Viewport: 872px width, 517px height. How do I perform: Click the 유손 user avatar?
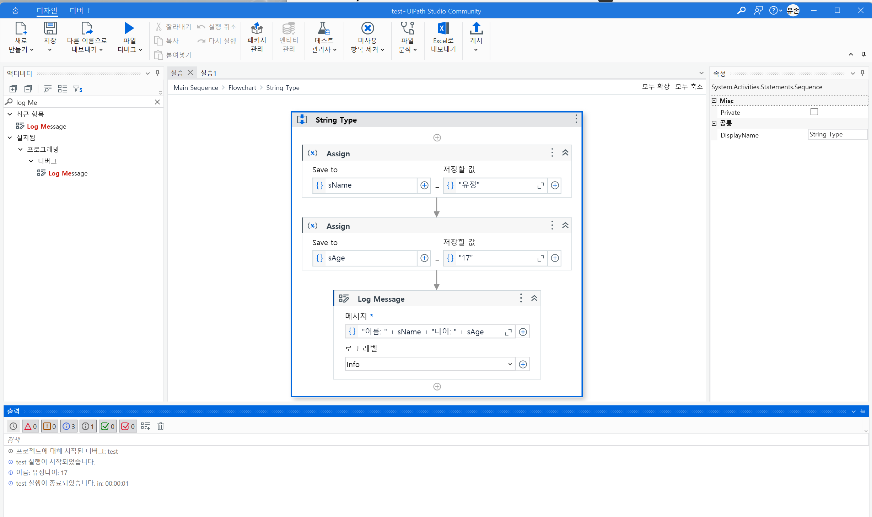(x=793, y=11)
